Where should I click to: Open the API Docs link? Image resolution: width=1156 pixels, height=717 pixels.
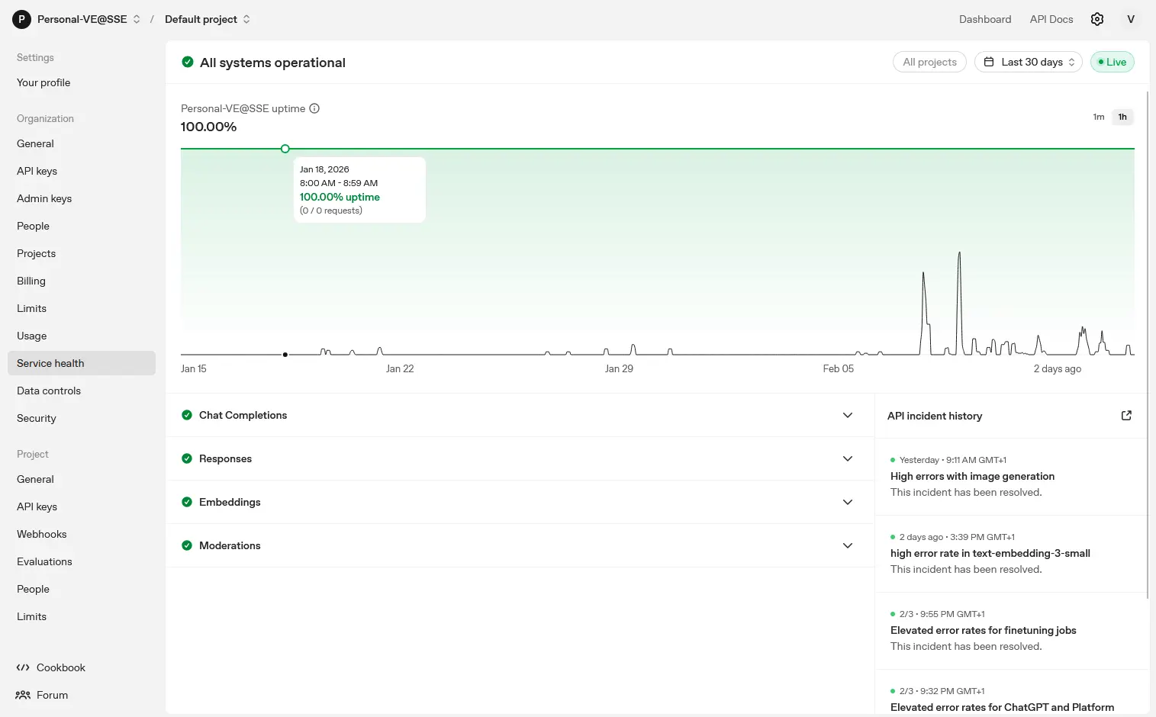tap(1051, 19)
